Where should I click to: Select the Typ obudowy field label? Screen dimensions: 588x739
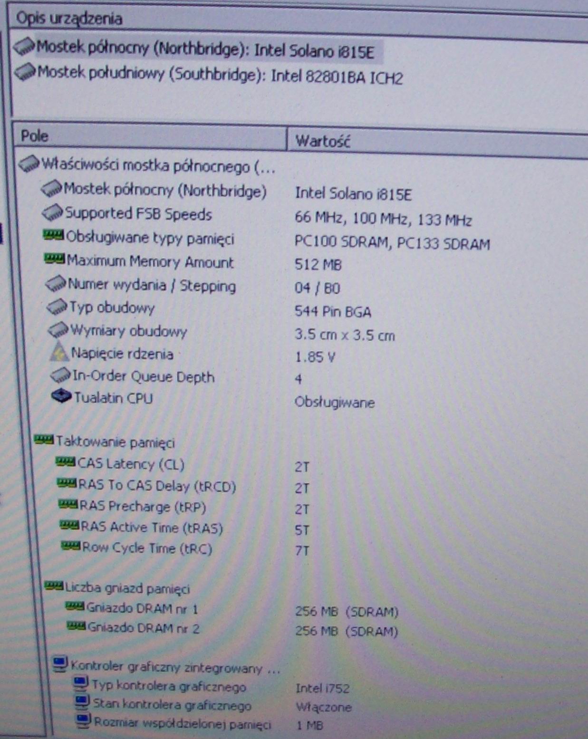coord(112,308)
